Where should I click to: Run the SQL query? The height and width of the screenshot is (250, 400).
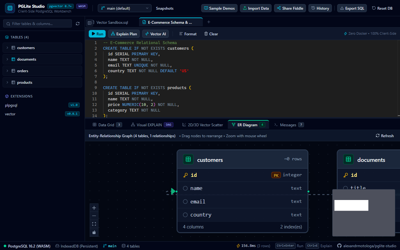tap(97, 34)
